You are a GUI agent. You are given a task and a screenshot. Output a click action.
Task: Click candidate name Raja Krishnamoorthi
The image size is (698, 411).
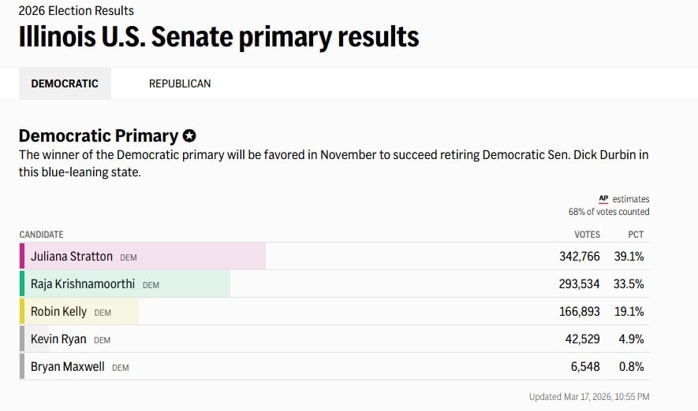coord(83,284)
